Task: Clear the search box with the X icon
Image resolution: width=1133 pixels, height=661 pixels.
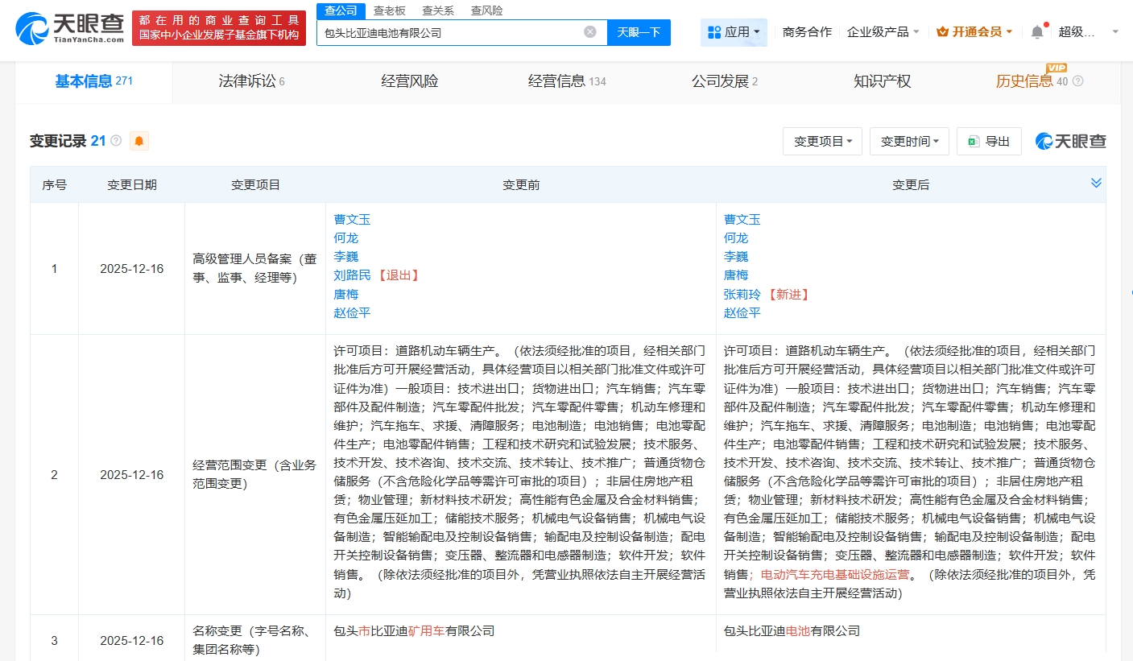Action: tap(590, 32)
